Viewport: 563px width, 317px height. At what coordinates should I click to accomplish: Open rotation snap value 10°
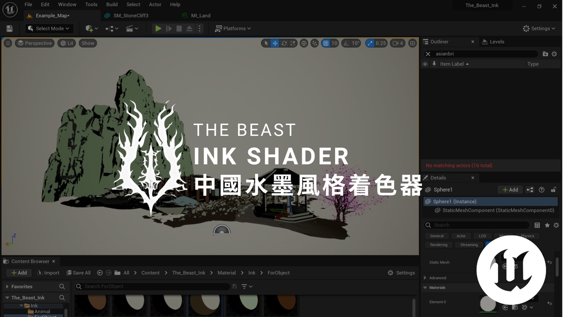pos(355,43)
